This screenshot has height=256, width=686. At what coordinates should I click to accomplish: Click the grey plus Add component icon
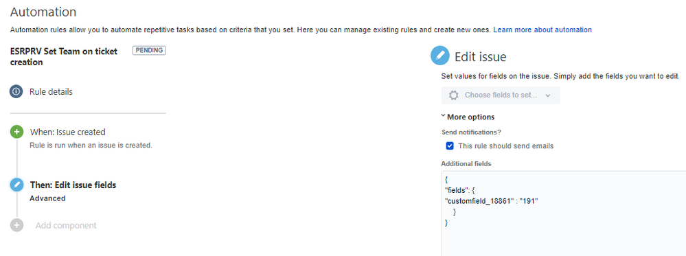[16, 225]
